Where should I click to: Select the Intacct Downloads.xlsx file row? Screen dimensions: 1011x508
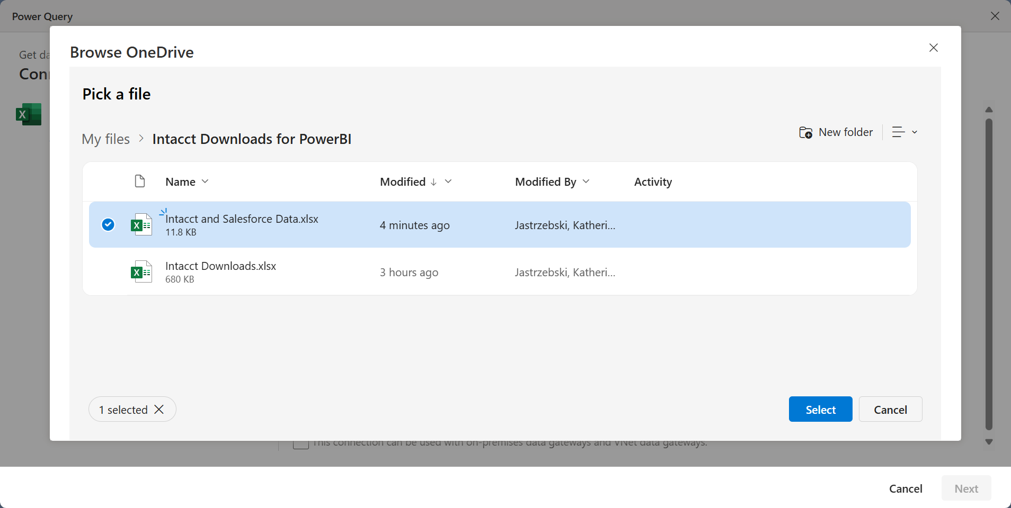(318, 272)
